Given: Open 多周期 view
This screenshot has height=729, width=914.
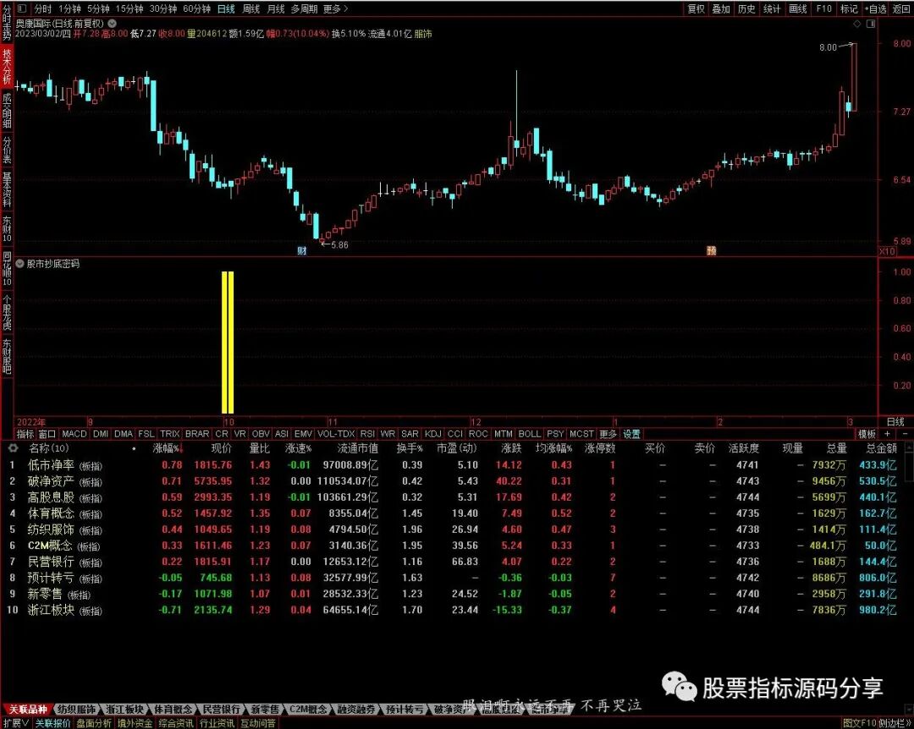Looking at the screenshot, I should click(305, 9).
